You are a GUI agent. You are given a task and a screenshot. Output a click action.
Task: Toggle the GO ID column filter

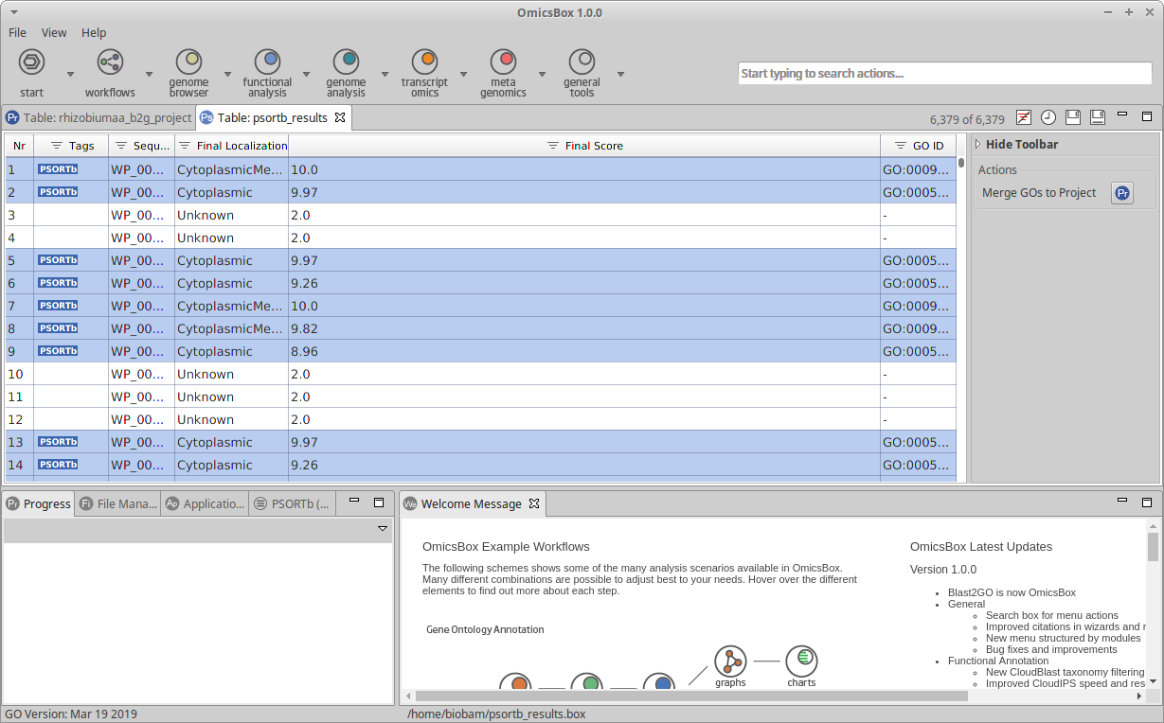(900, 146)
